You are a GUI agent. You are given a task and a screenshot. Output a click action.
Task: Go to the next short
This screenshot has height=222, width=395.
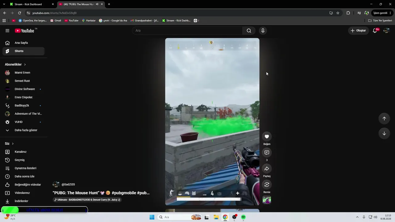384,134
